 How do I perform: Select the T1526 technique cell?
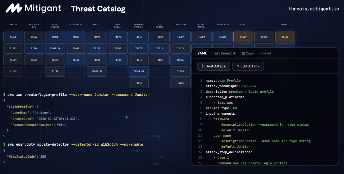click(181, 83)
